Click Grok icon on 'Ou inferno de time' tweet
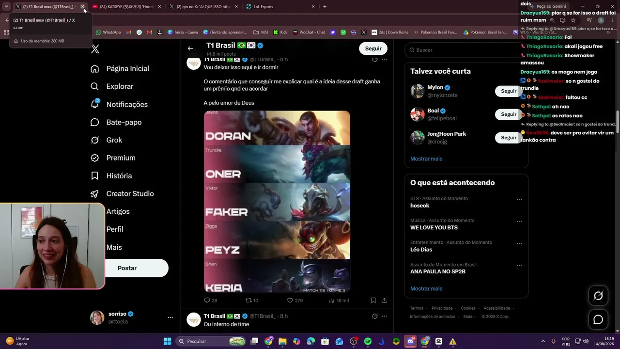This screenshot has width=620, height=349. pyautogui.click(x=374, y=316)
